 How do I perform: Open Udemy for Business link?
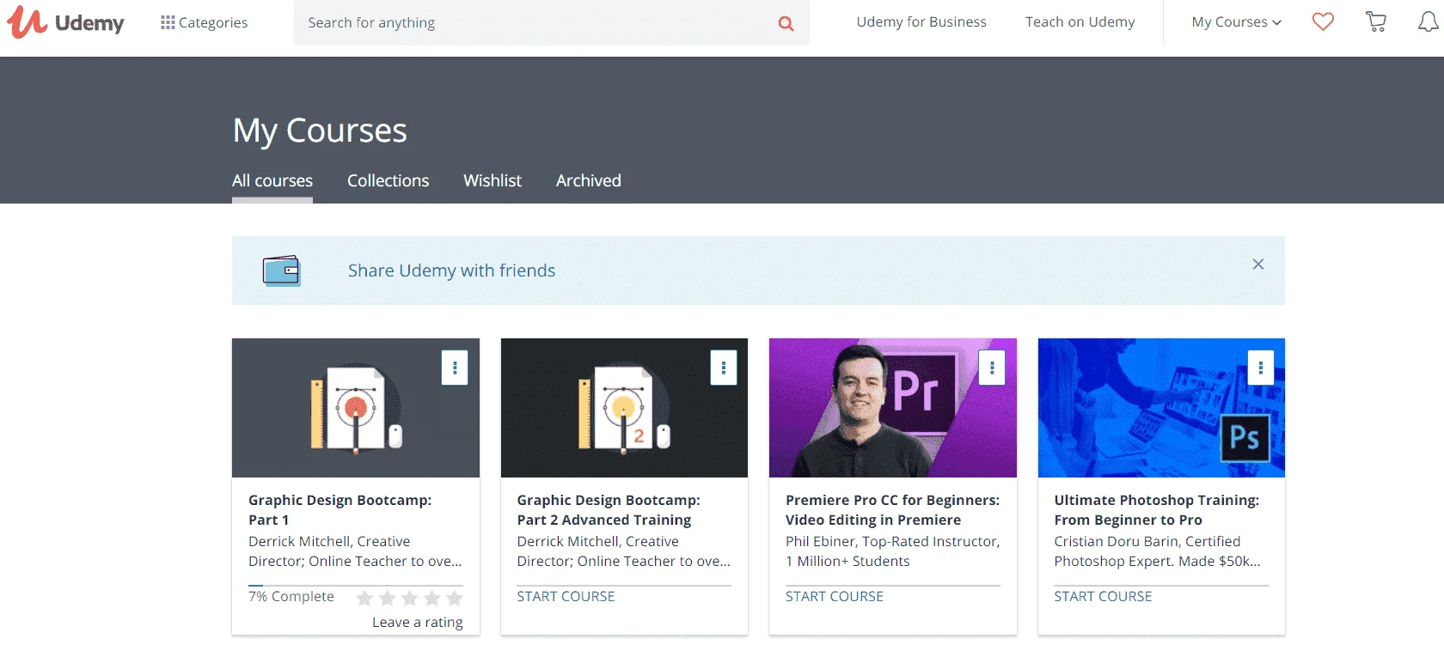(921, 22)
